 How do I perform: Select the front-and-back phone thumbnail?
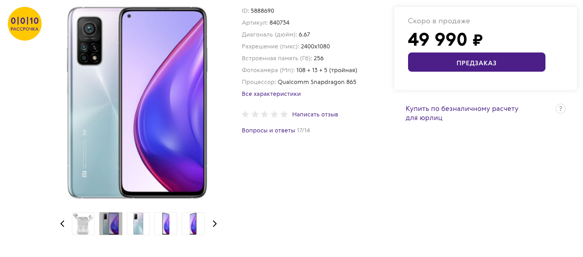point(111,224)
